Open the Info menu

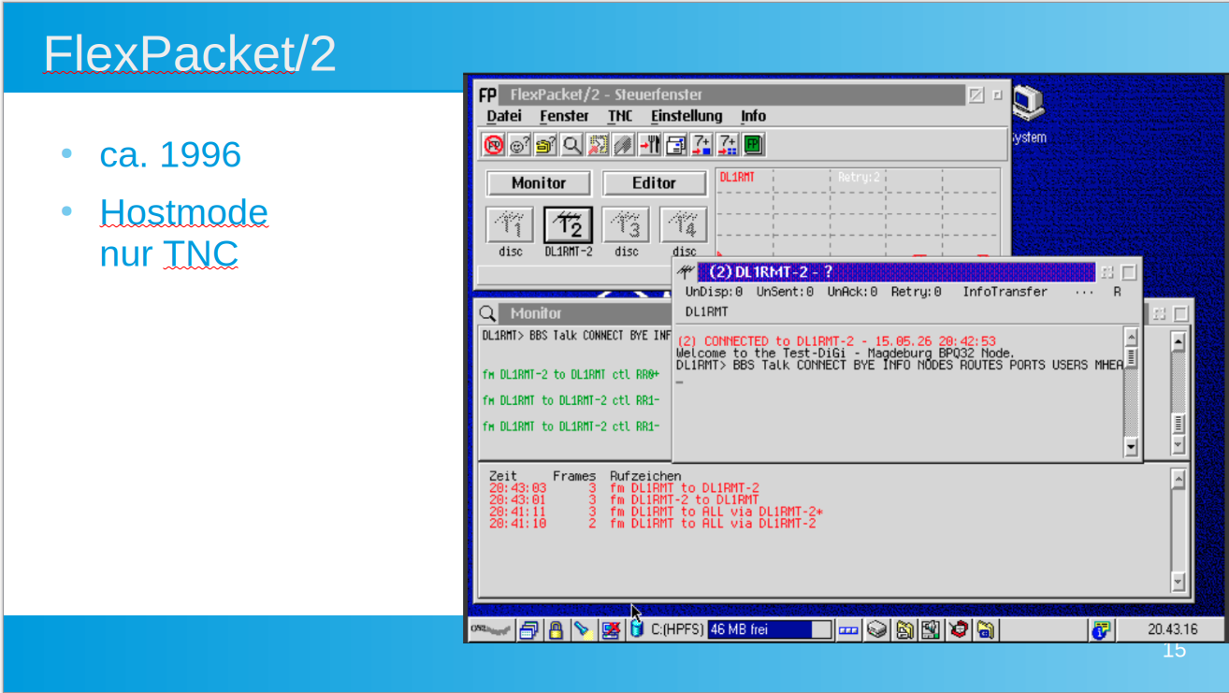click(753, 116)
